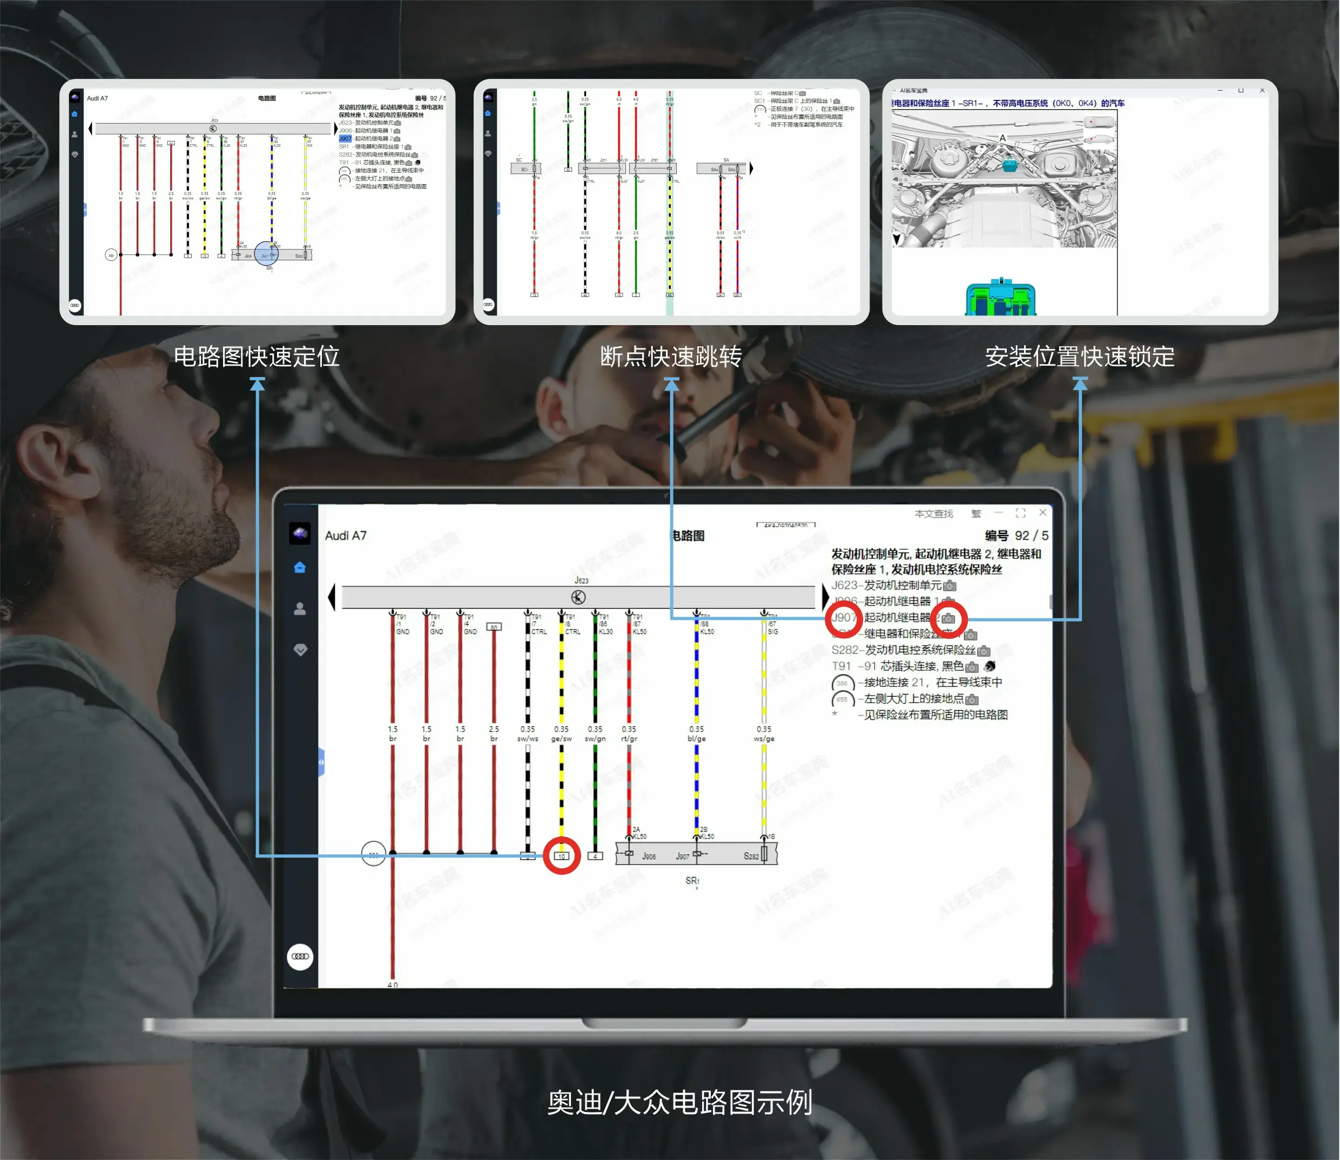Click the app logo atop the laptop sidebar
Screen dimensions: 1340x1160
[300, 534]
